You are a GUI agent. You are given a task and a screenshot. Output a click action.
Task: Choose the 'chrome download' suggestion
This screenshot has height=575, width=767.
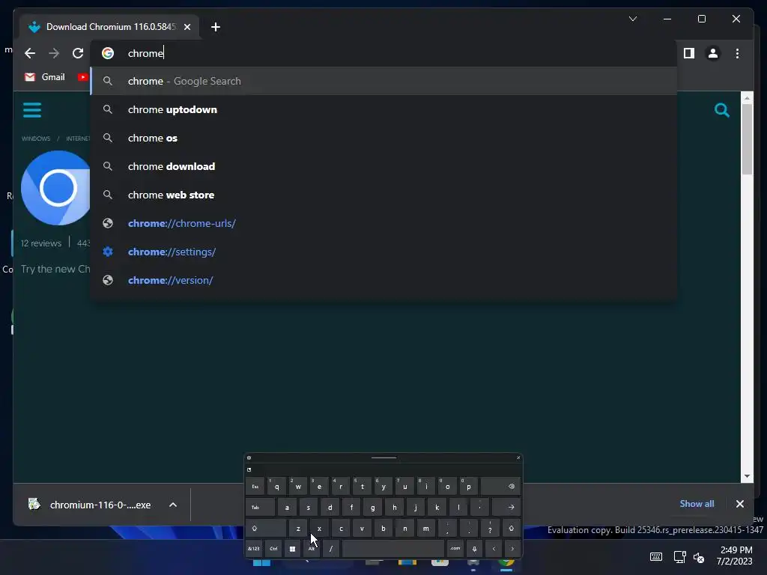384,166
